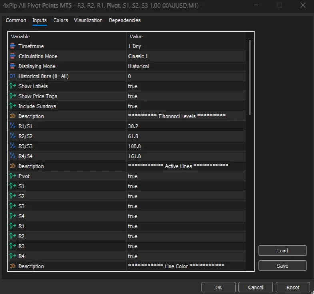
Task: Click the Show Labels boolean icon
Action: pos(12,86)
